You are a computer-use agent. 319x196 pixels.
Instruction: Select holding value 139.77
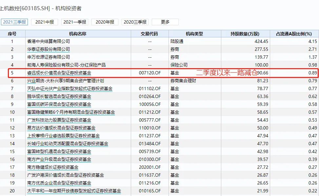click(261, 57)
